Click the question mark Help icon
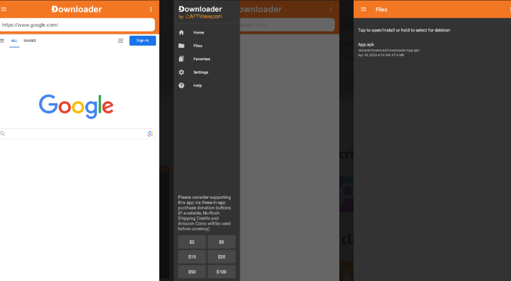This screenshot has width=511, height=281. [181, 85]
